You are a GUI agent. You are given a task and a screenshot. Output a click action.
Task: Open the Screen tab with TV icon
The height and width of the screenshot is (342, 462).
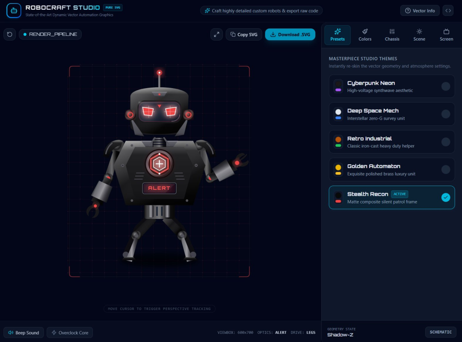446,35
